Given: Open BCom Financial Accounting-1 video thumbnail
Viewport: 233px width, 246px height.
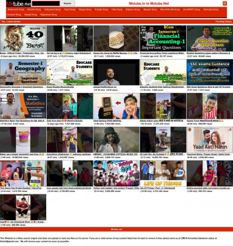Looking at the screenshot, I should click(163, 38).
